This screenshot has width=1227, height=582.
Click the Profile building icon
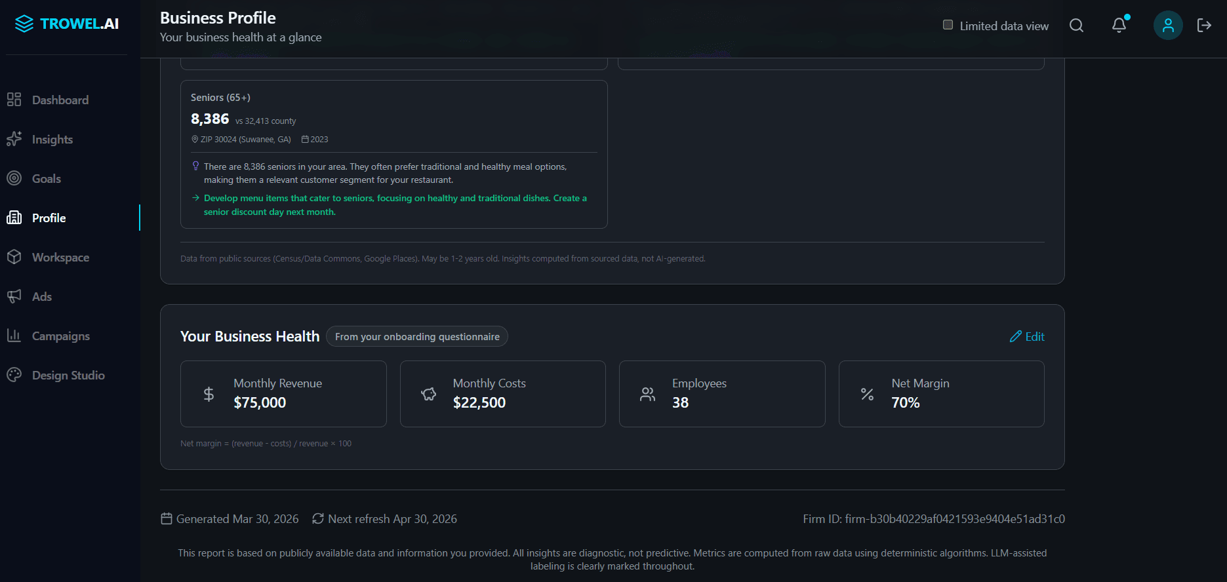pos(14,218)
